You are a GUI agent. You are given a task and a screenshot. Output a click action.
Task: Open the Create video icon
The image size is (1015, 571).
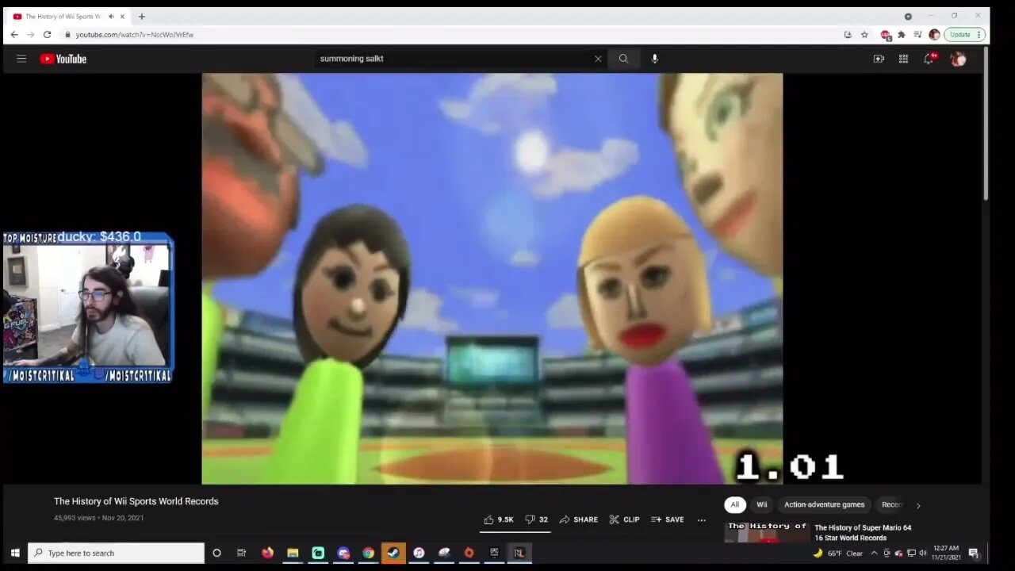tap(879, 59)
